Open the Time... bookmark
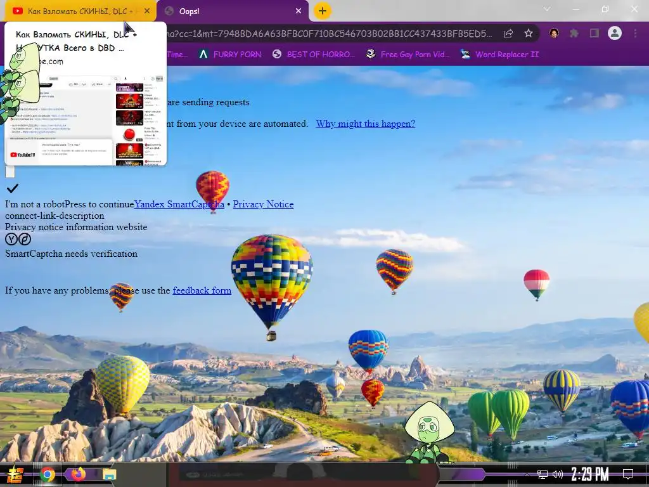The width and height of the screenshot is (649, 487). [177, 55]
